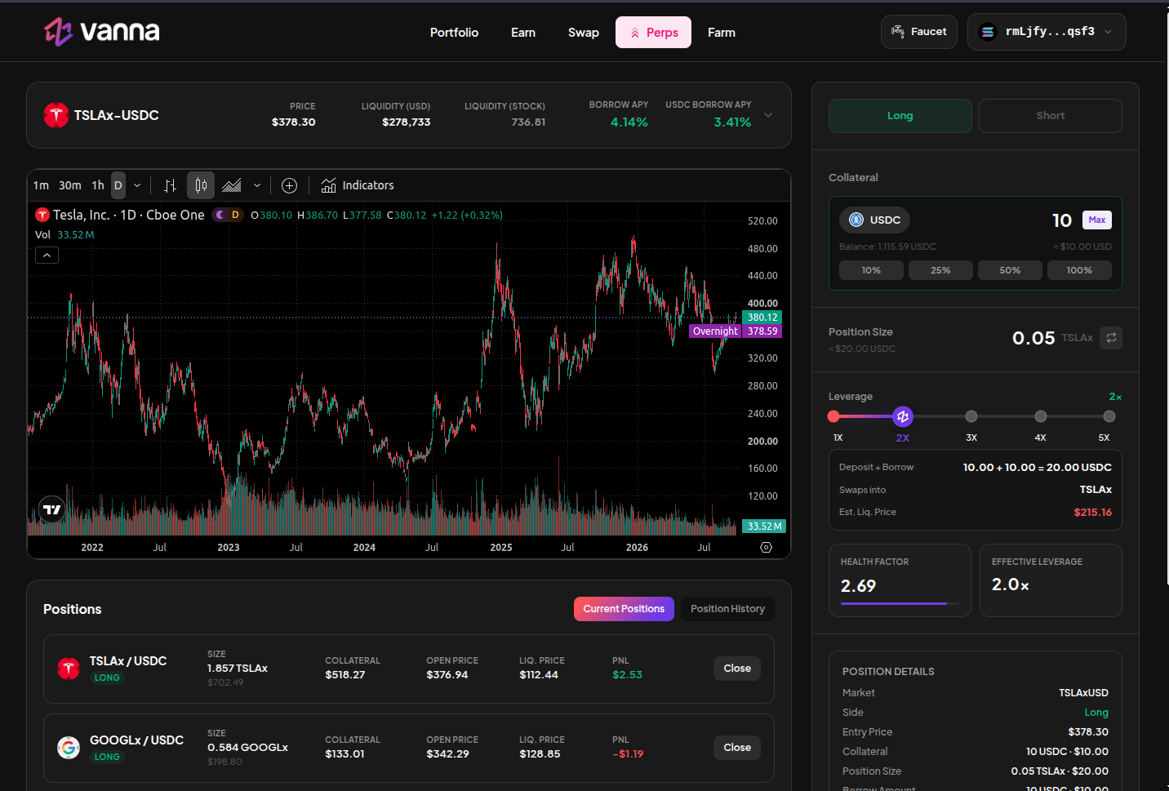The height and width of the screenshot is (791, 1169).
Task: Open the Perps page
Action: coord(653,33)
